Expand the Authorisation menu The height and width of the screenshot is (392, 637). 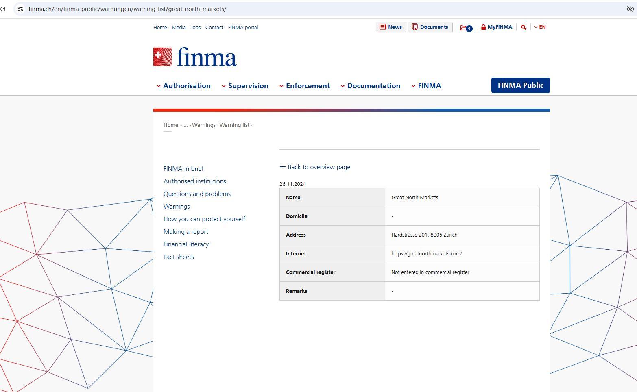pyautogui.click(x=183, y=86)
